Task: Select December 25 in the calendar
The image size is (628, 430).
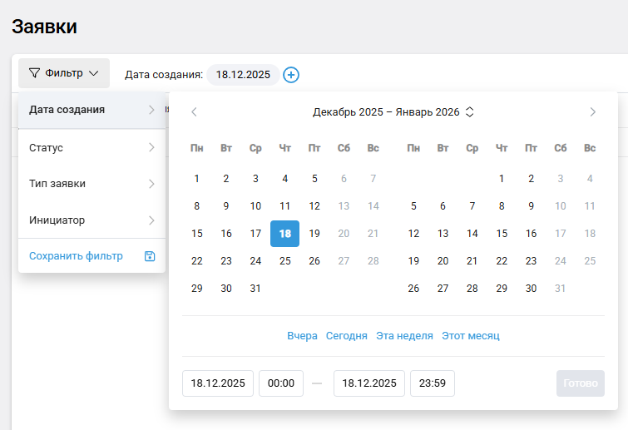Action: [x=284, y=261]
